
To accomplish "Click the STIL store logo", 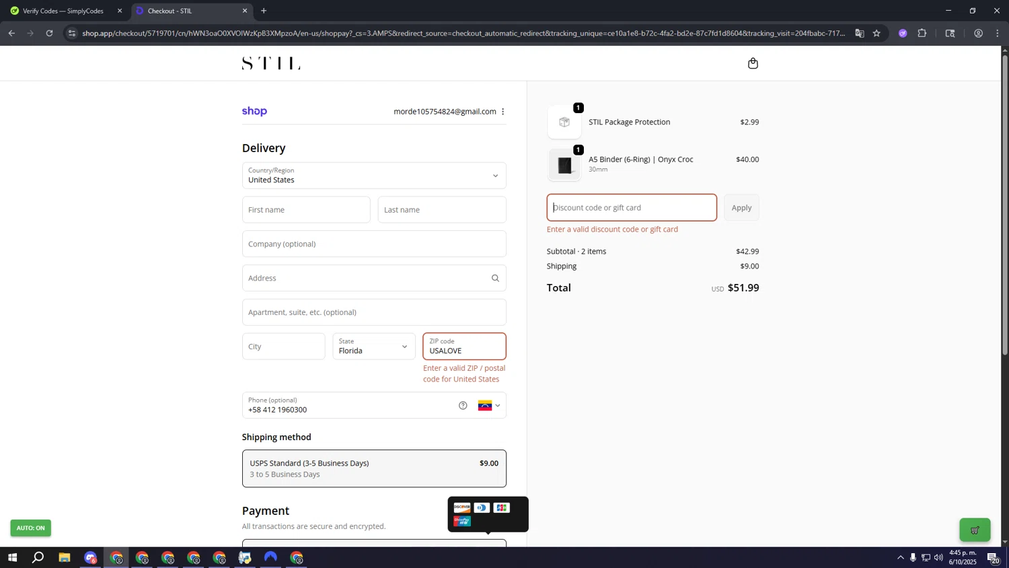I will point(271,63).
